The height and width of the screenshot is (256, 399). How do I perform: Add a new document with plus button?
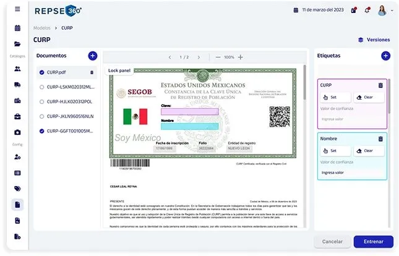point(93,56)
